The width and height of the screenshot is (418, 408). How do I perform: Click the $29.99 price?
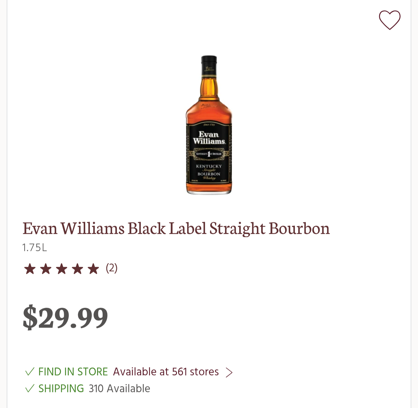point(65,317)
